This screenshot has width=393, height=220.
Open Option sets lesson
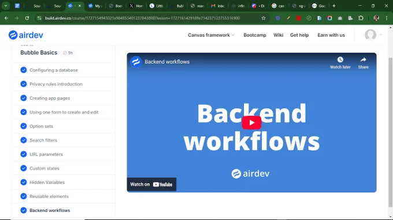coord(42,126)
